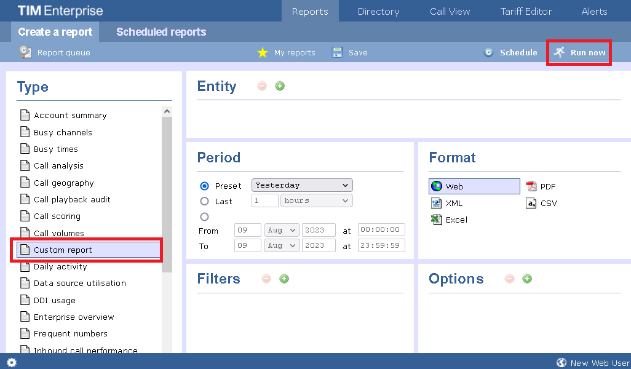Viewport: 631px width, 369px height.
Task: Select the custom date range radio button
Action: [205, 216]
